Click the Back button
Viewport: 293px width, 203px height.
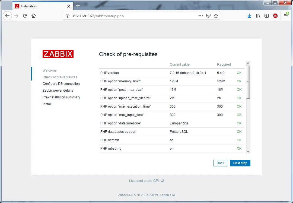point(220,163)
